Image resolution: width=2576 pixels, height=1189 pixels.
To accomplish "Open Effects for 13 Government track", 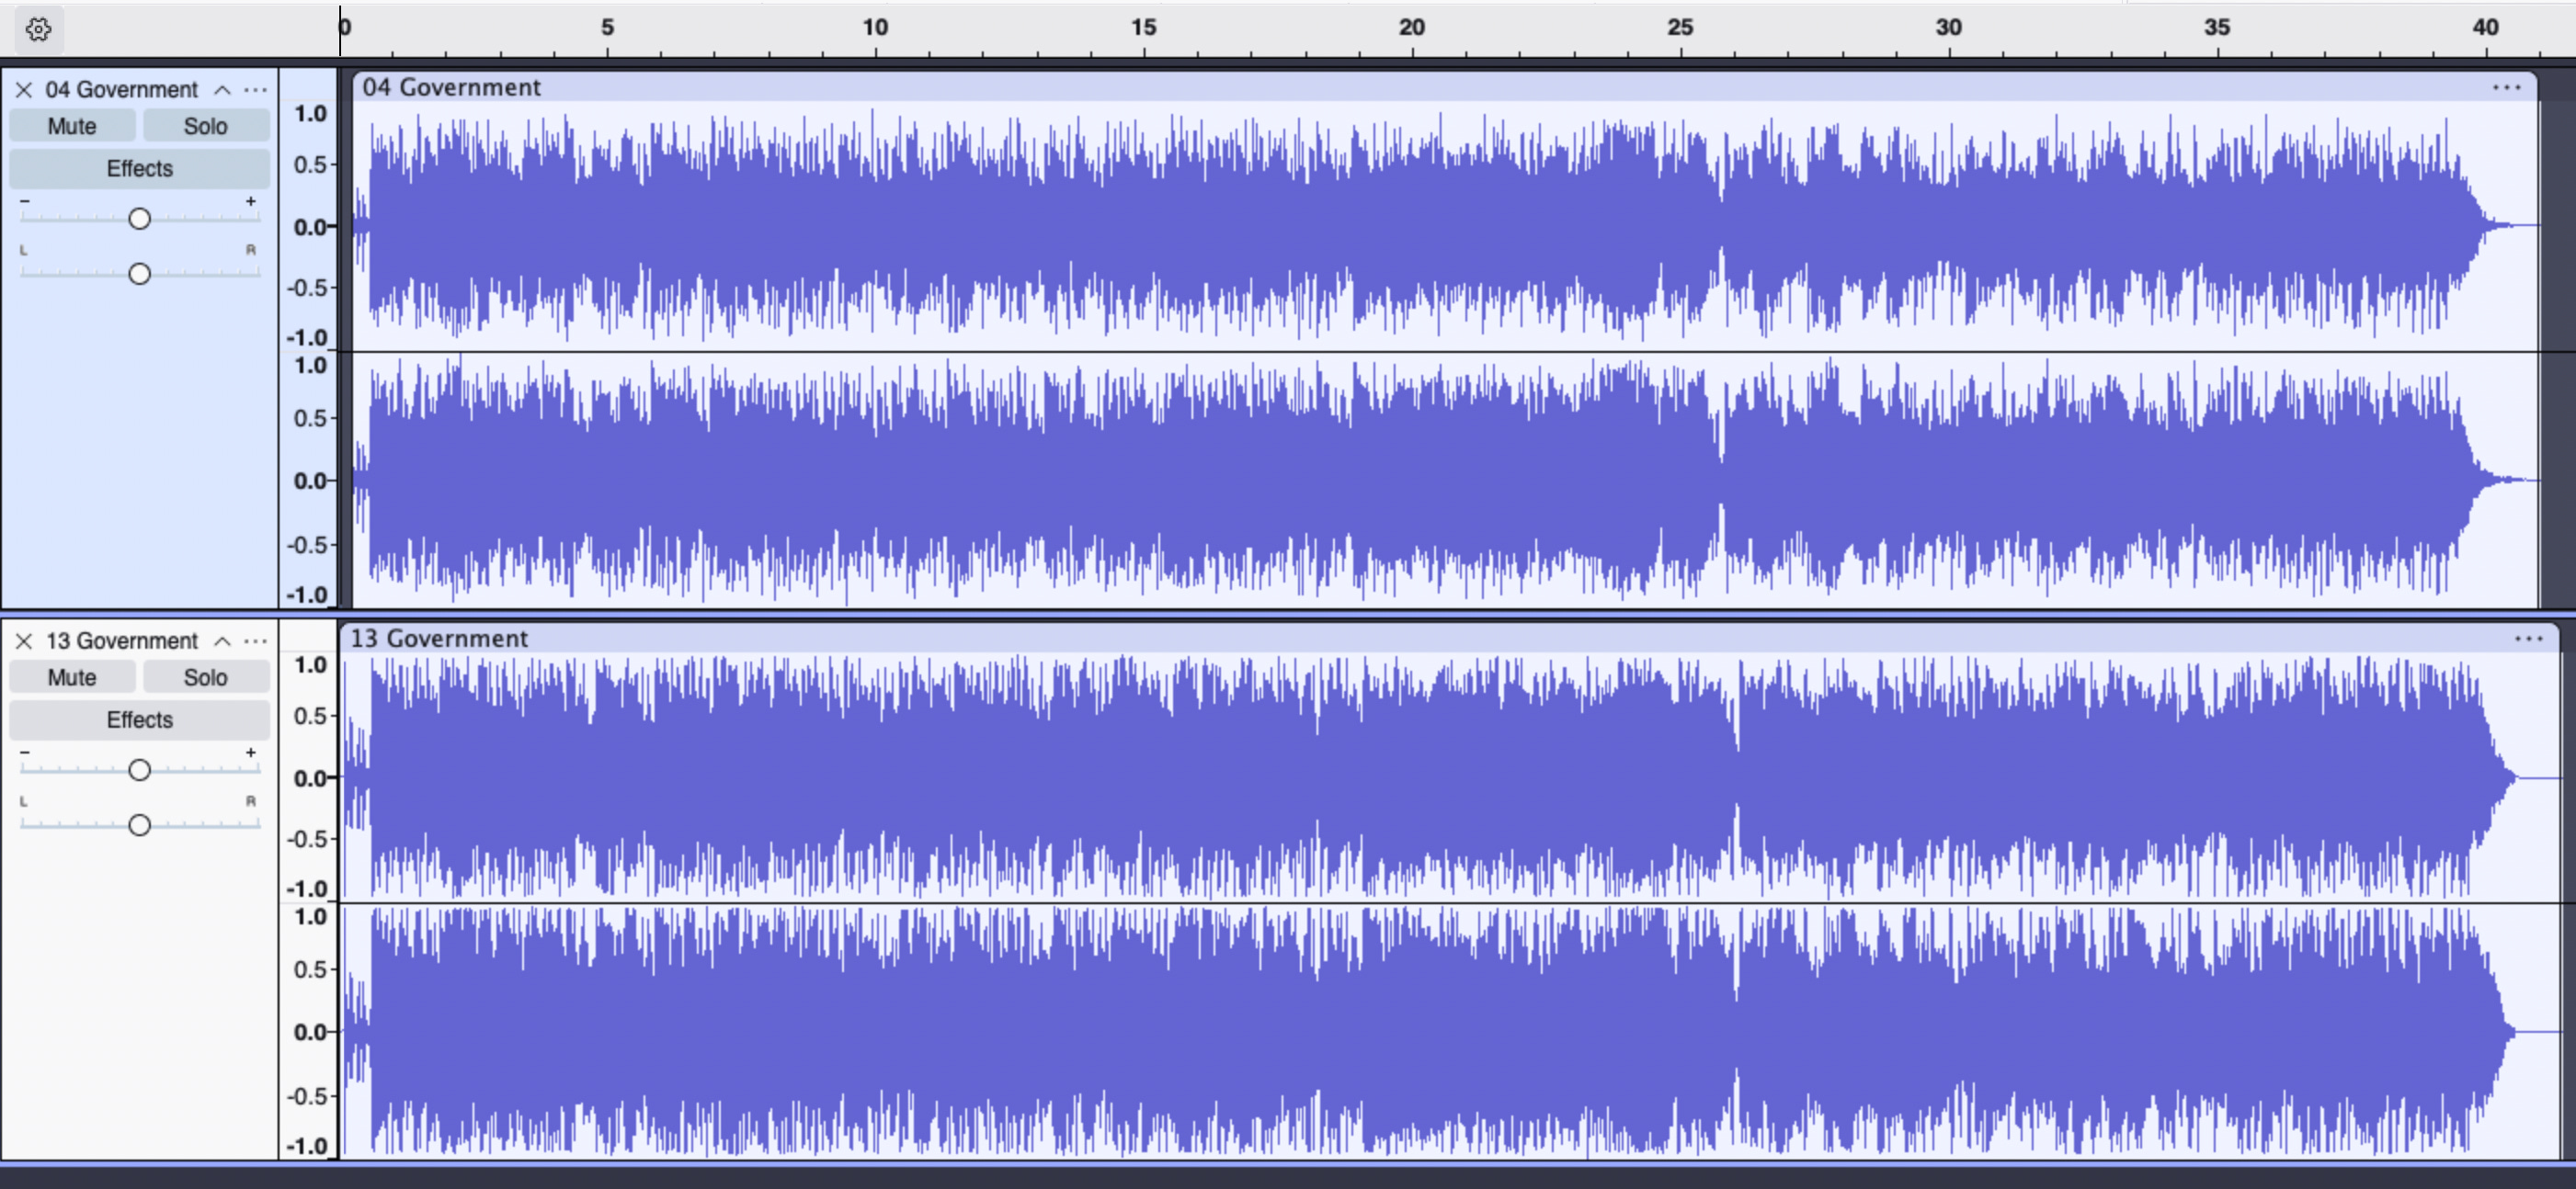I will tap(139, 720).
